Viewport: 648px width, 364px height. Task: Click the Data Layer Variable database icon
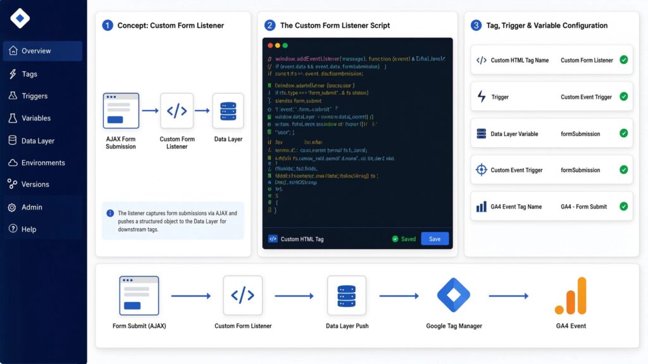482,134
